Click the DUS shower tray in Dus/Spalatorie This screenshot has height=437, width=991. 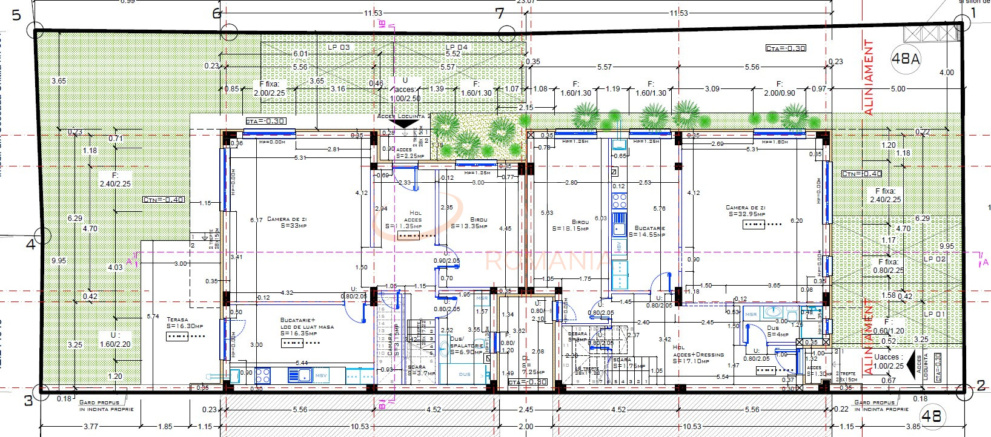pyautogui.click(x=464, y=374)
